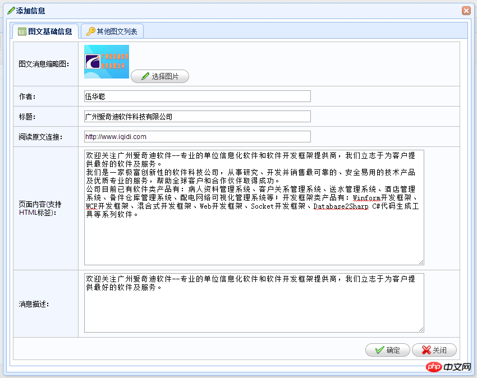Screen dimensions: 477x378
Task: Click the 图文消息缩略图 label
Action: coord(44,64)
